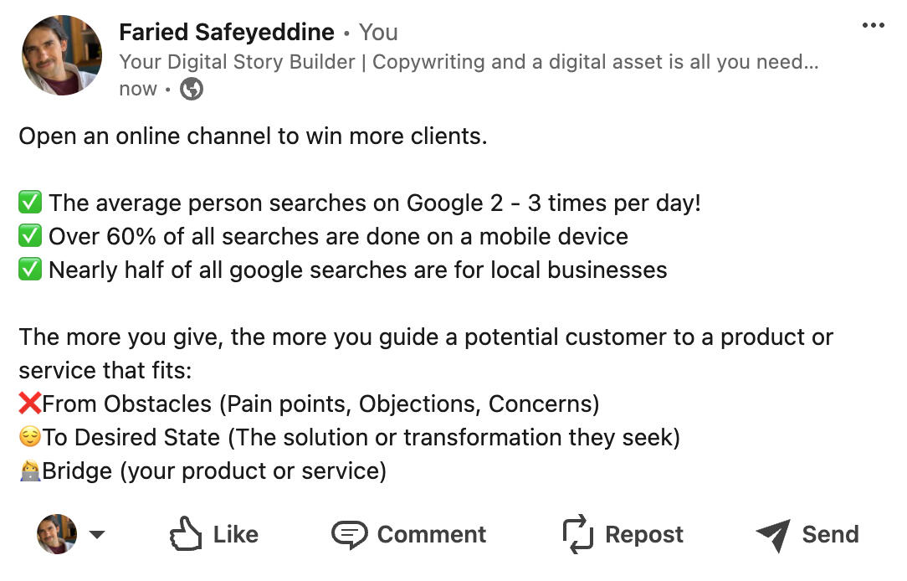Screen dimensions: 907x581
Task: Click the Send paper plane icon
Action: point(773,534)
